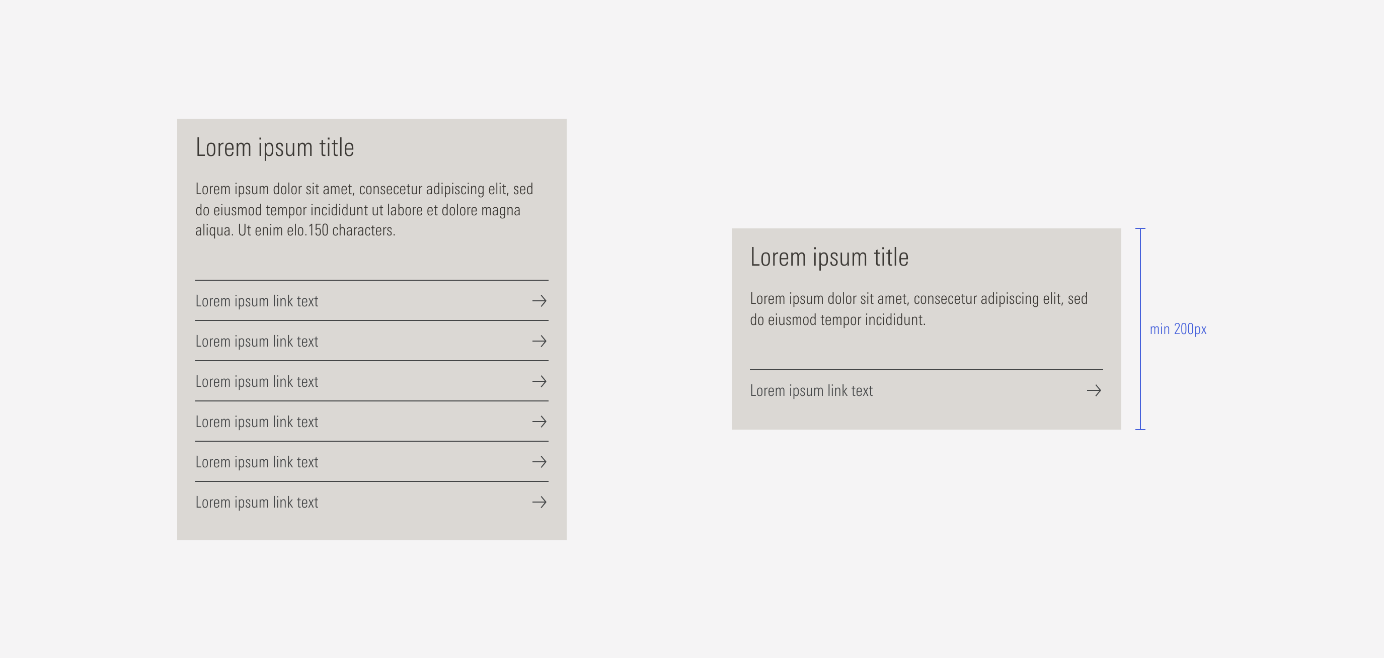Open fifth 'Lorem ipsum link text' in left card
Viewport: 1384px width, 658px height.
pyautogui.click(x=257, y=462)
